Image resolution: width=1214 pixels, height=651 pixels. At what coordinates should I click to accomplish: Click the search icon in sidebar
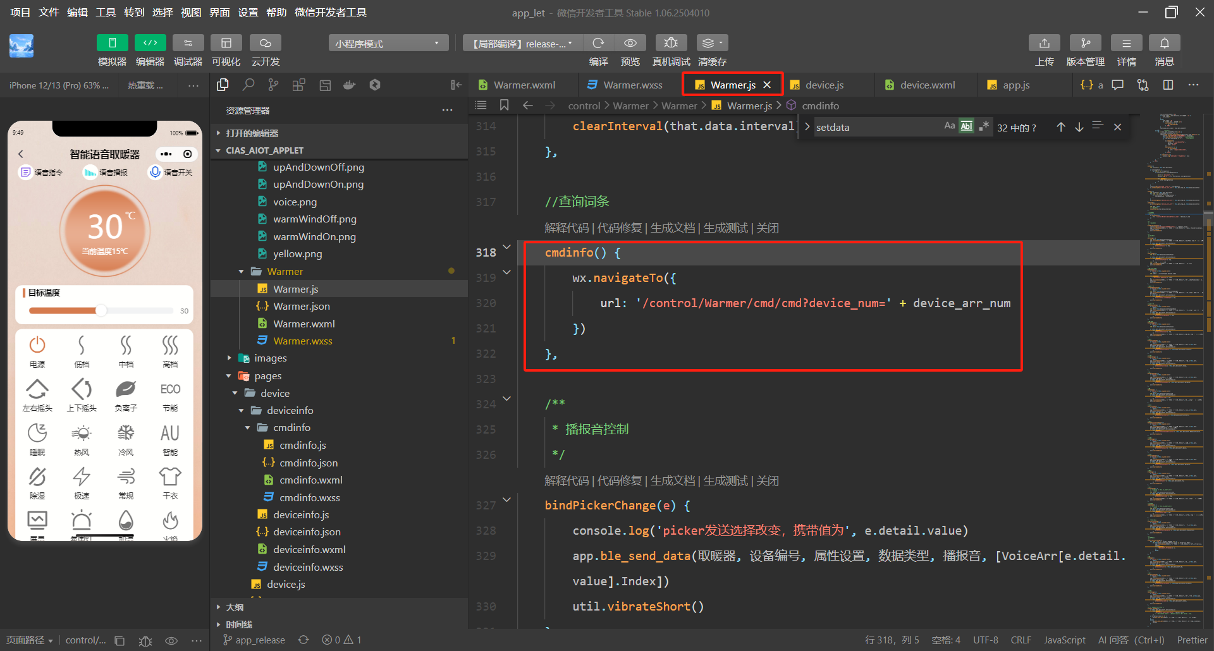tap(248, 85)
